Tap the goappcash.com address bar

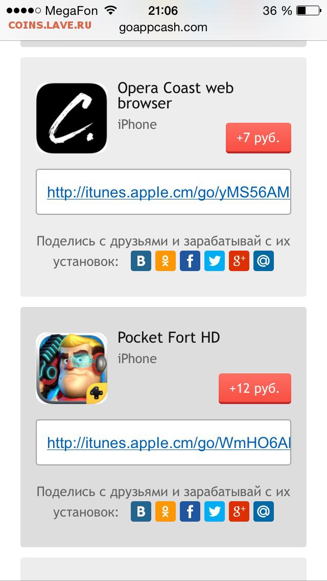coord(163,28)
